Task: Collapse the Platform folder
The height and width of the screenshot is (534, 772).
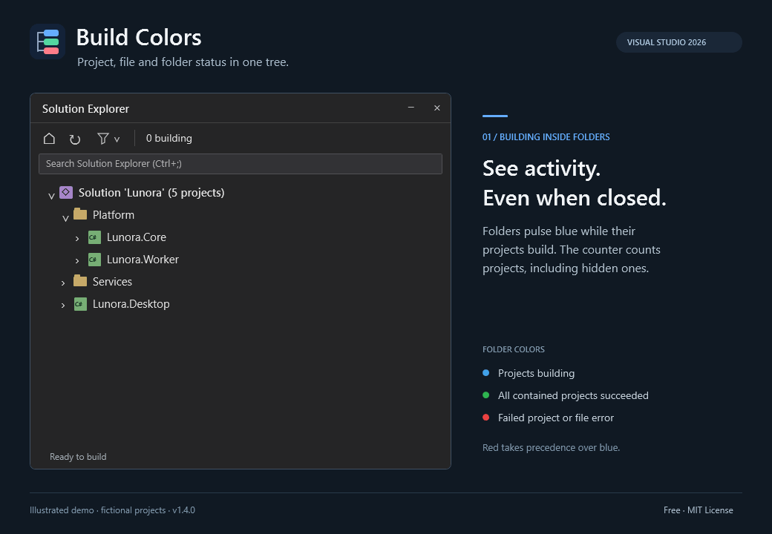Action: (65, 218)
